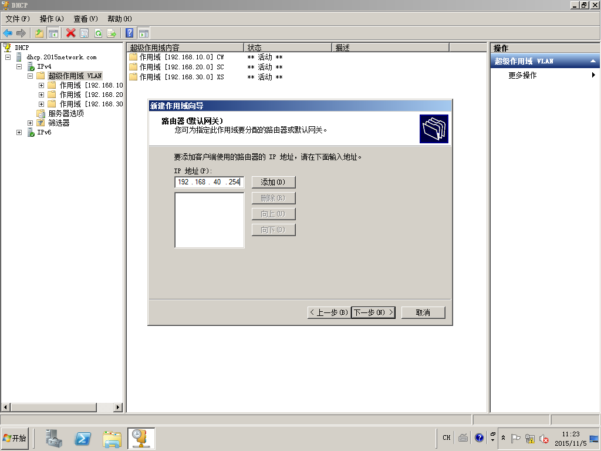Click the Action Center flag tray icon
601x451 pixels.
tap(516, 438)
